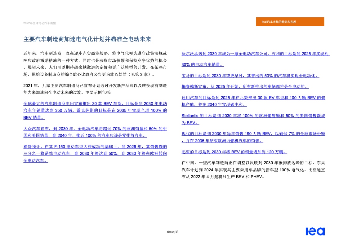Click the orange section header banner
Image resolution: width=348 pixels, height=246 pixels.
[290, 22]
